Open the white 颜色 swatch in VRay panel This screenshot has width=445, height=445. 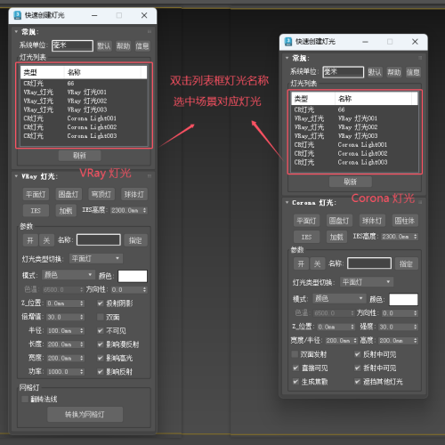pos(133,276)
